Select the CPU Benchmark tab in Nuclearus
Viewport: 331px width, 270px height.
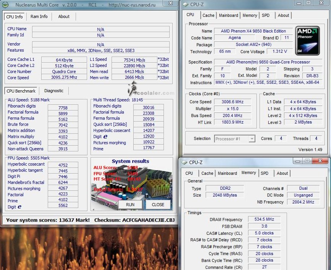click(21, 91)
